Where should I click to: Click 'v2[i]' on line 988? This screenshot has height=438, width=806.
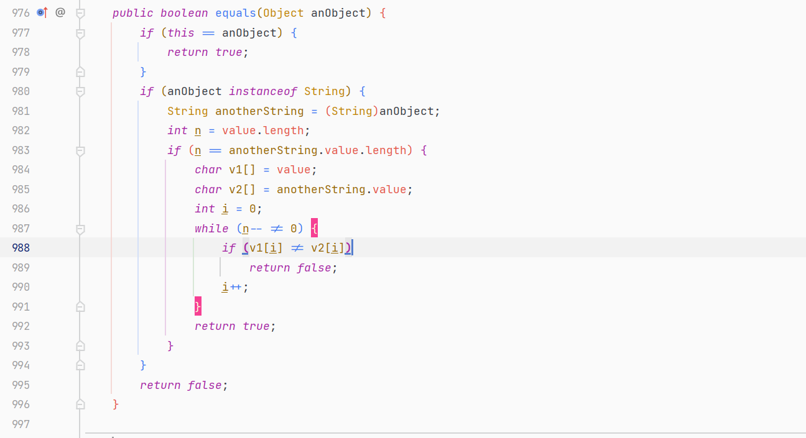tap(328, 248)
